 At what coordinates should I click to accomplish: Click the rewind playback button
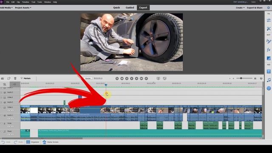(122, 78)
